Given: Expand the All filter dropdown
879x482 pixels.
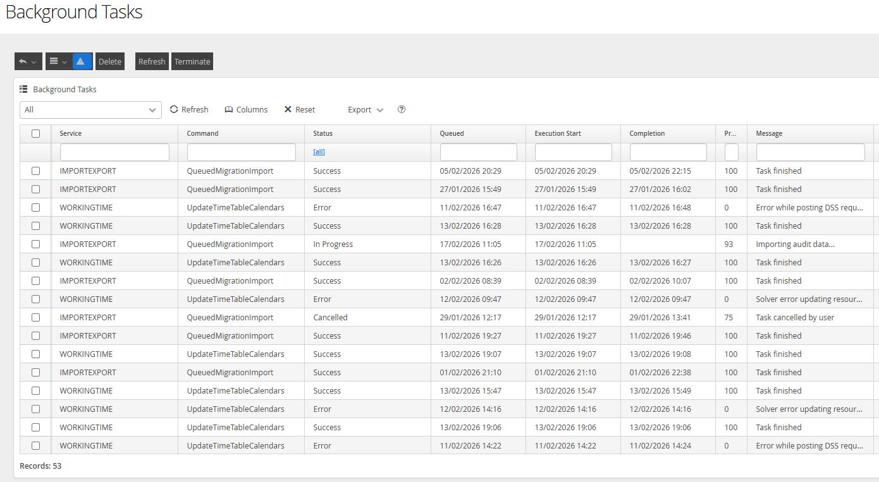Looking at the screenshot, I should point(90,110).
